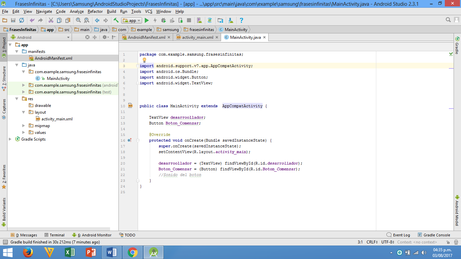461x259 pixels.
Task: Run the app with green play
Action: click(x=147, y=21)
